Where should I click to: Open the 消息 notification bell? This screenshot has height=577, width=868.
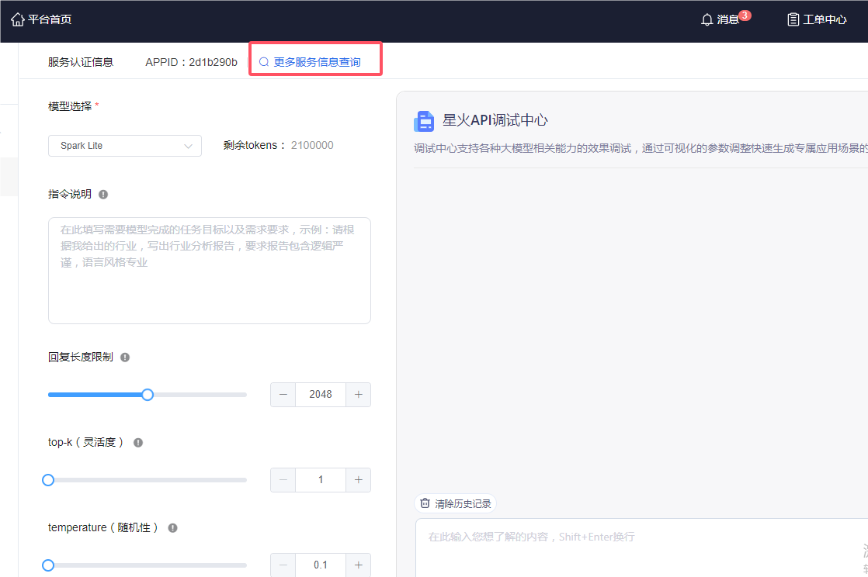(707, 20)
